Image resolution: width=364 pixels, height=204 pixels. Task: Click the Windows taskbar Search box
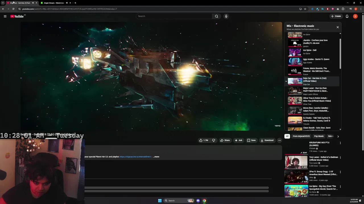(179, 201)
